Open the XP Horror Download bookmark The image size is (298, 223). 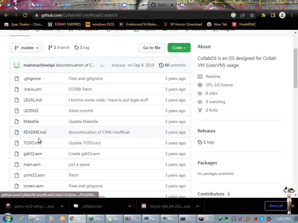pos(183,24)
